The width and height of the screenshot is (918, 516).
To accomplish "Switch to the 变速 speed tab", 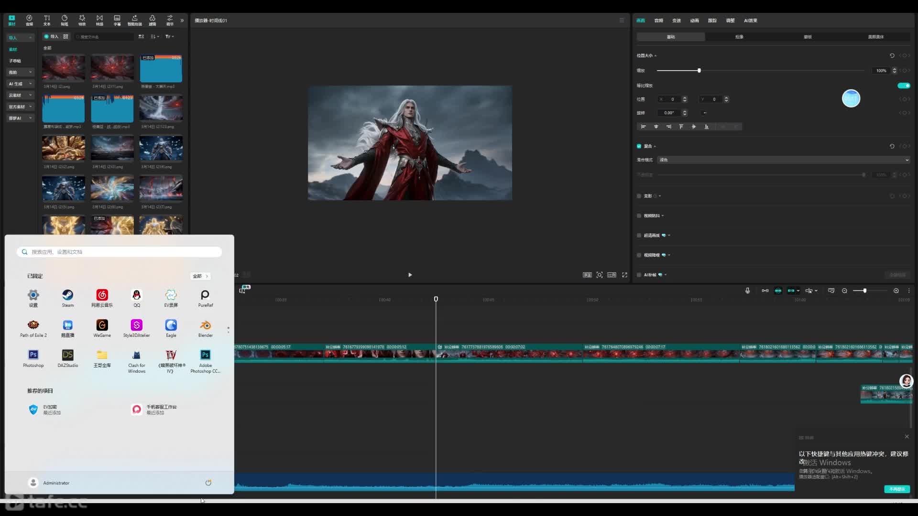I will tap(676, 21).
